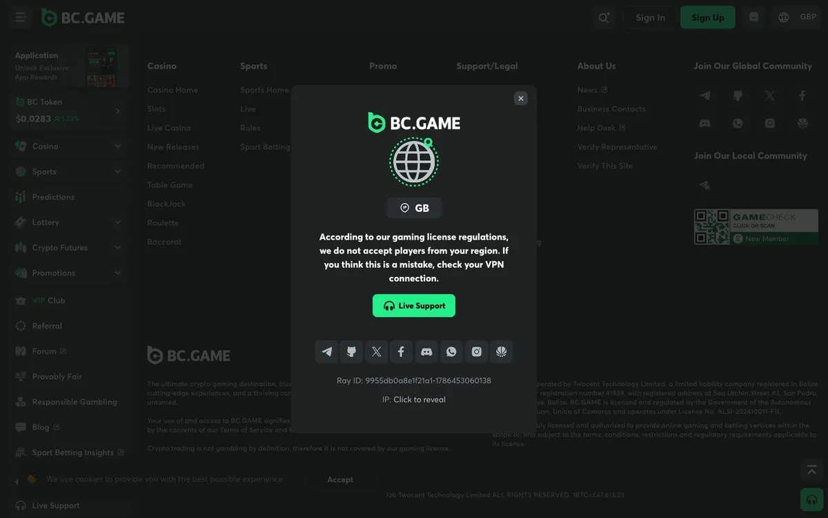
Task: Open the chat icon next to Sign Up
Action: pyautogui.click(x=754, y=17)
